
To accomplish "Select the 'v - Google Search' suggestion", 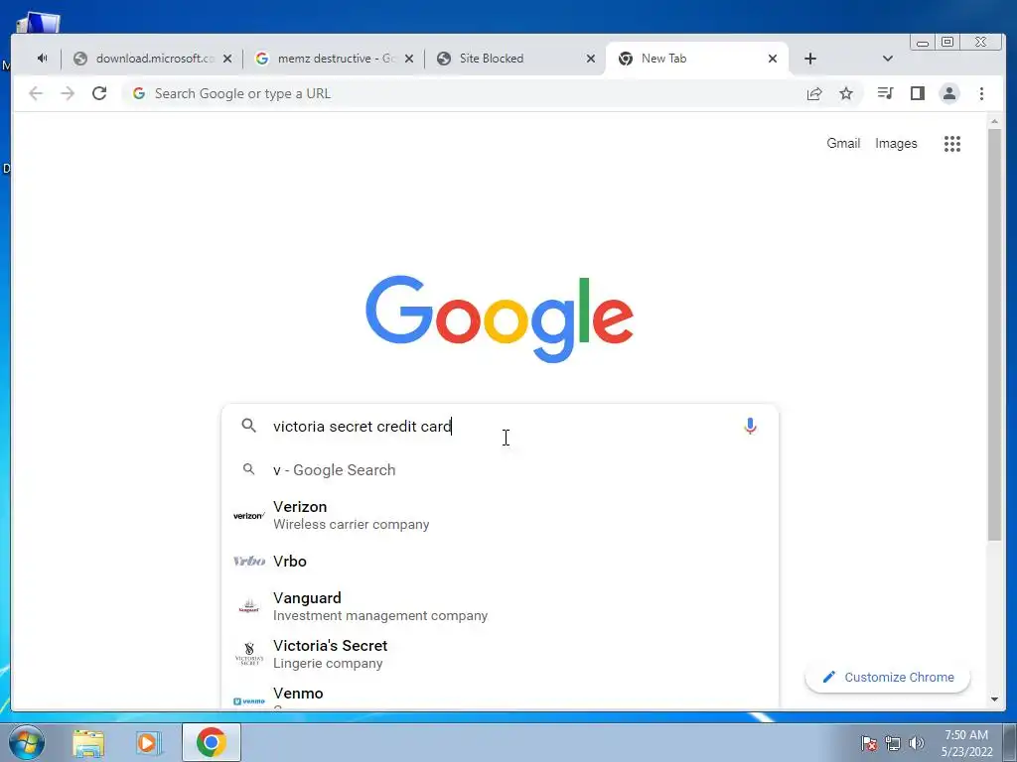I will click(x=500, y=469).
